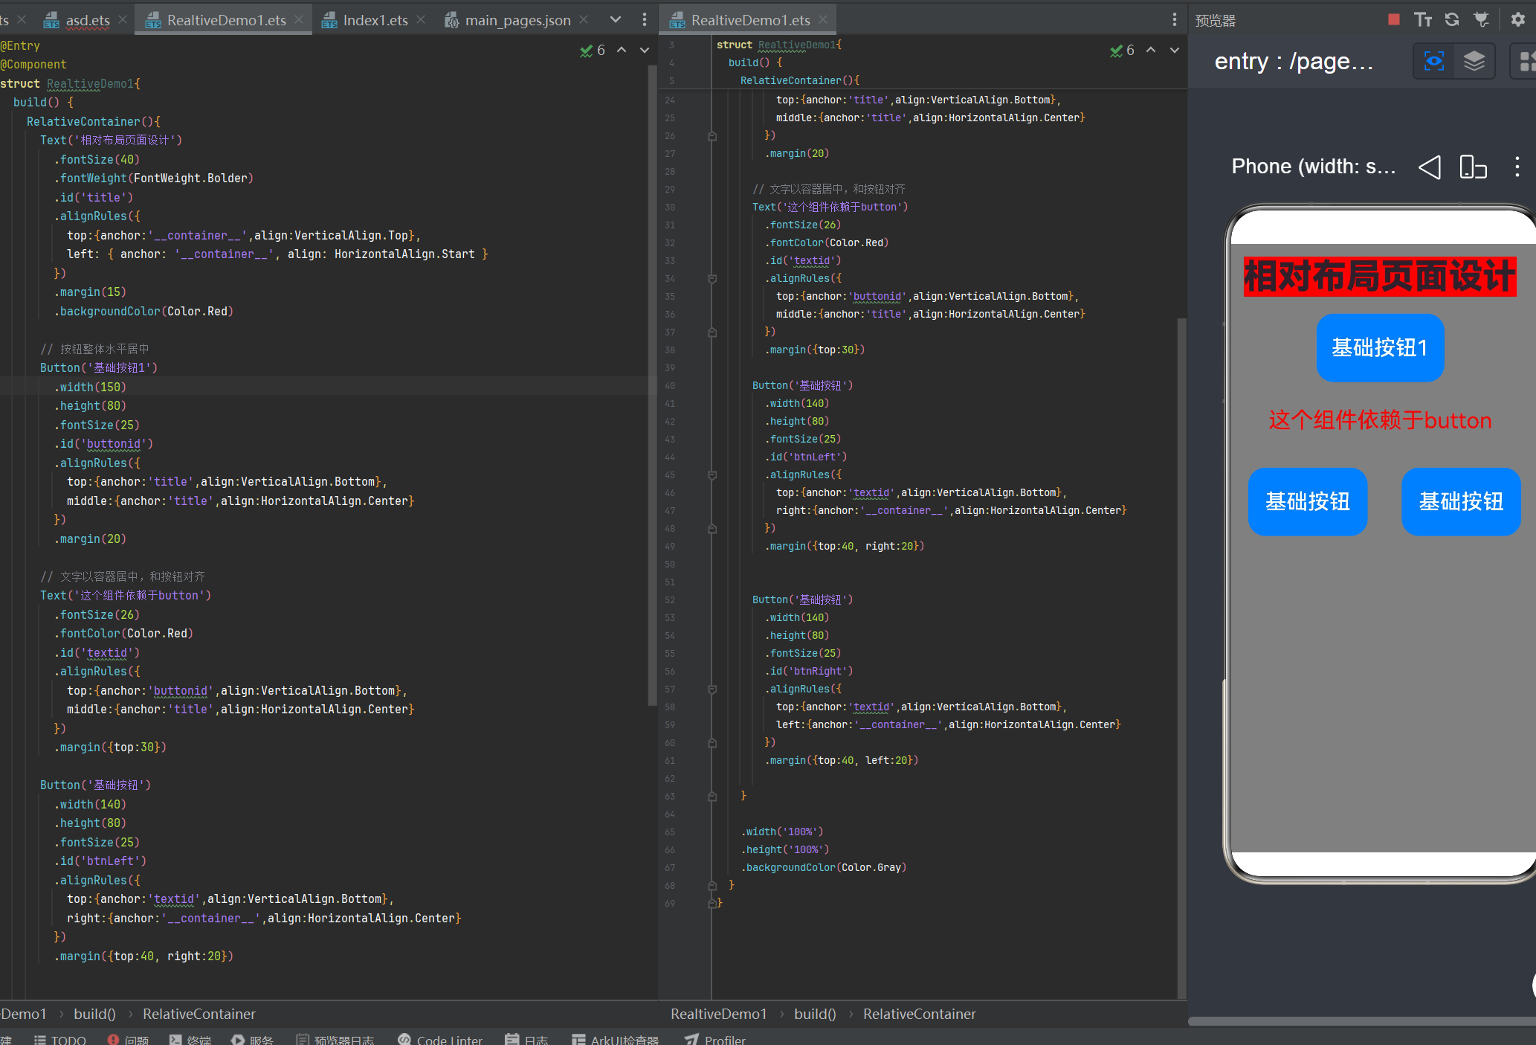This screenshot has width=1536, height=1045.
Task: Close left RealtiveDemo1.ets tab
Action: coord(299,19)
